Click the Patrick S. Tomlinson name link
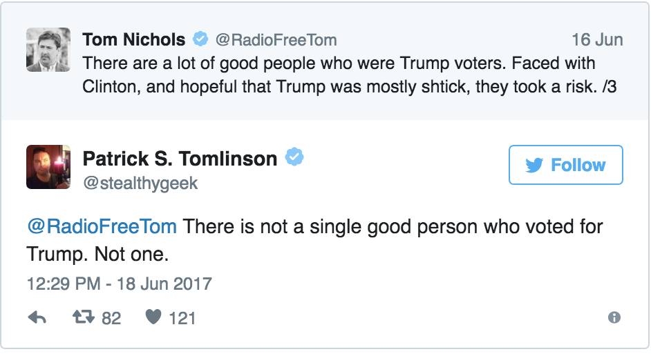The height and width of the screenshot is (356, 651). (x=180, y=158)
